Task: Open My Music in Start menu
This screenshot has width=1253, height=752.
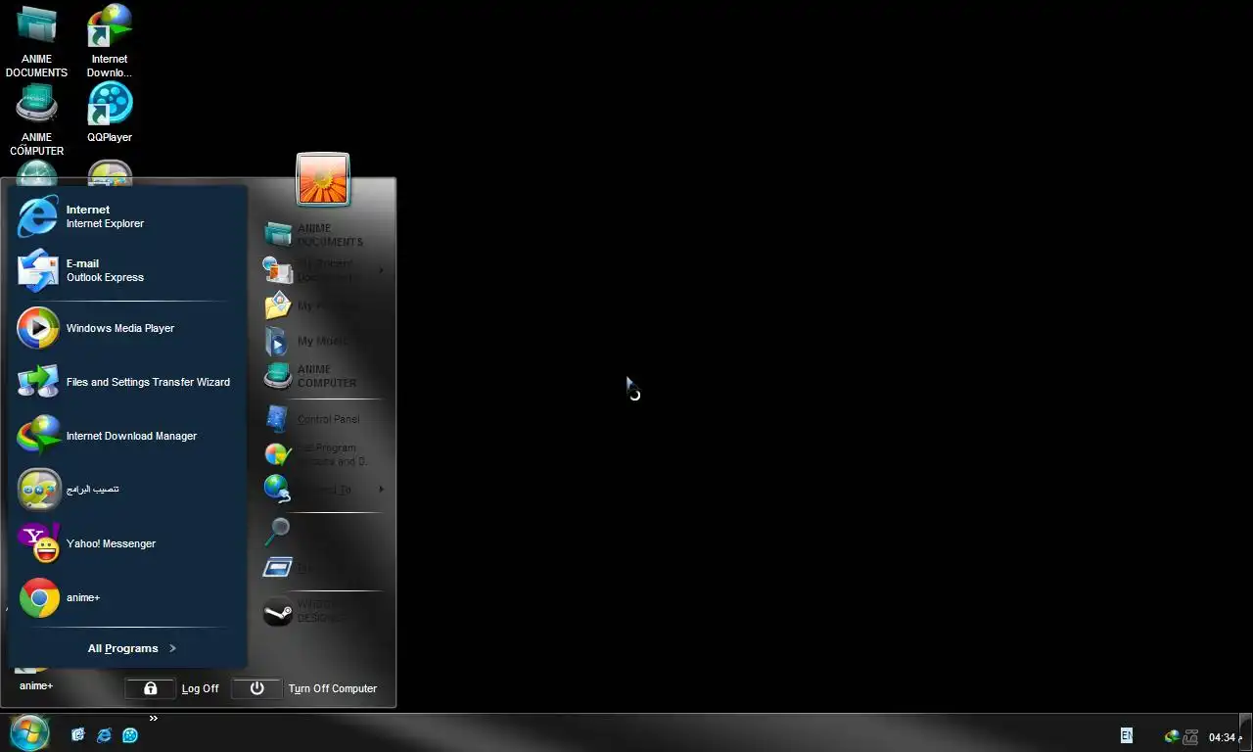Action: [323, 341]
